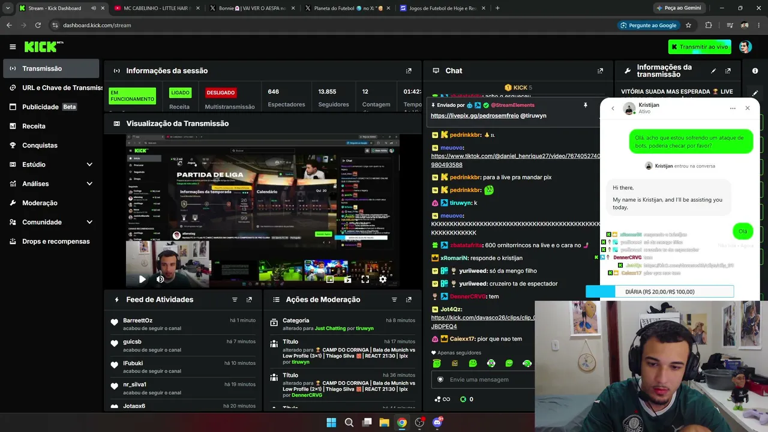Viewport: 768px width, 432px height.
Task: Open the kick.com clip link from Jot4Qz
Action: pyautogui.click(x=482, y=322)
